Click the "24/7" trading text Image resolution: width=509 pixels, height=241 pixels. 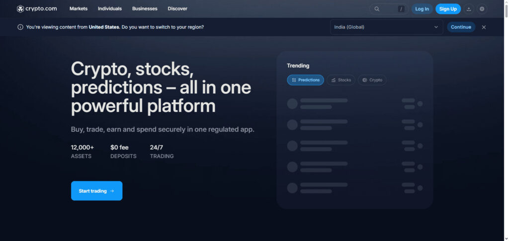(157, 148)
